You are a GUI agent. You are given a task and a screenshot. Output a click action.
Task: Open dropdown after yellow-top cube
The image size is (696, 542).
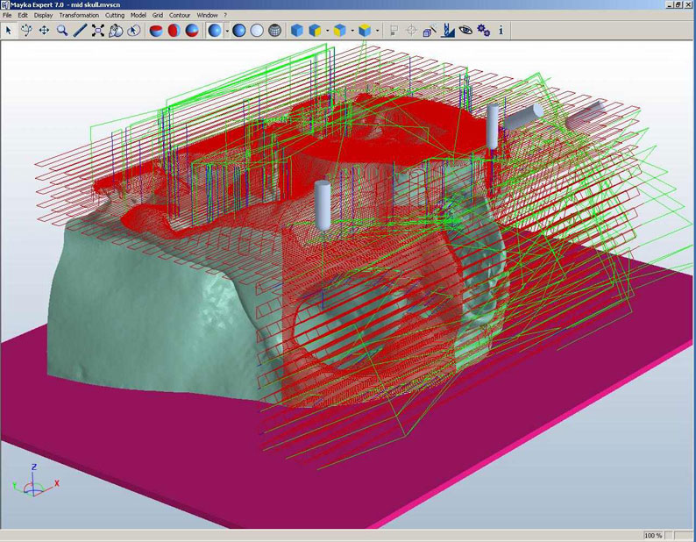pos(377,31)
